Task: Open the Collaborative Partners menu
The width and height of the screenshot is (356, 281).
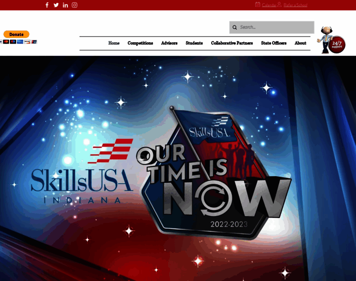Action: click(x=232, y=43)
